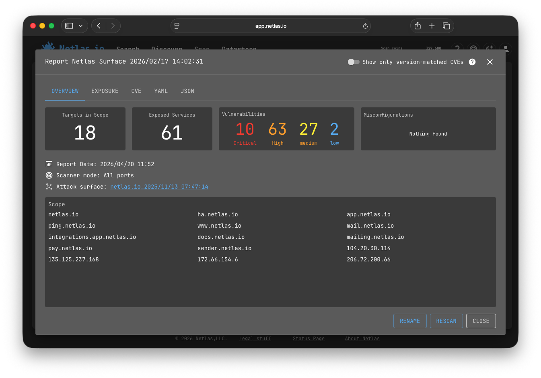Click the CLOSE button

(x=481, y=321)
